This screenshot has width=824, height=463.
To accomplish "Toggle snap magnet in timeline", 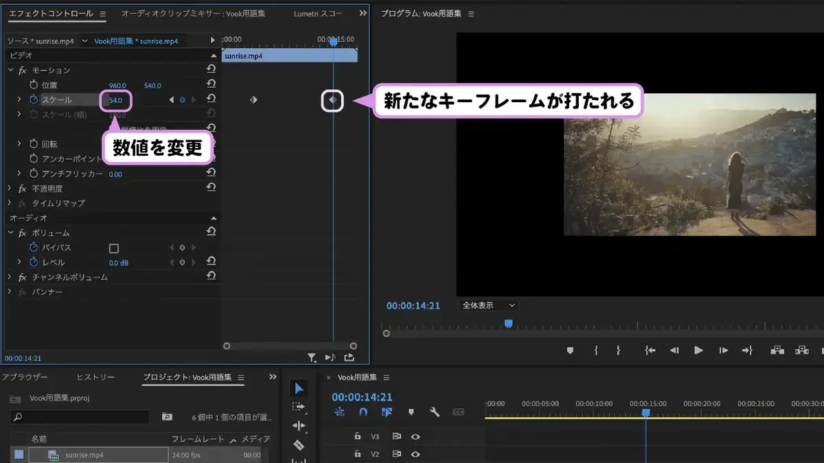I will click(x=363, y=412).
